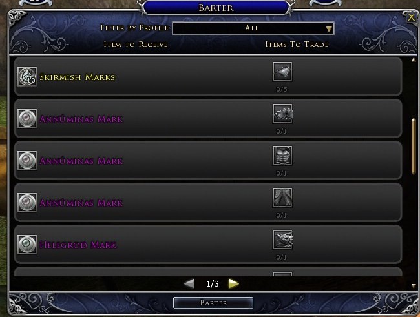Click the third Annúminas Mark coin icon
Viewport: 420px width, 317px height.
[27, 203]
